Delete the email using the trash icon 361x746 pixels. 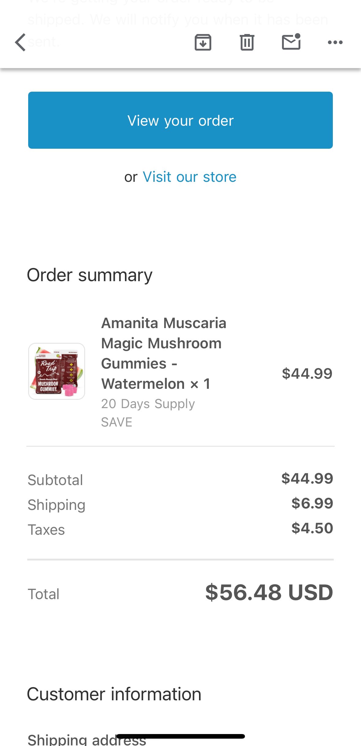[x=247, y=42]
